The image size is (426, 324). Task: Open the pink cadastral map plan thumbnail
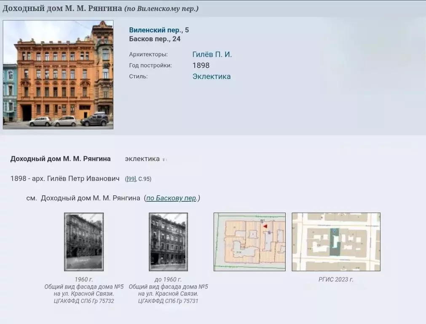point(249,242)
